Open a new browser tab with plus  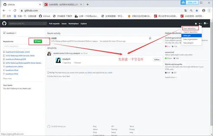[x=88, y=4]
